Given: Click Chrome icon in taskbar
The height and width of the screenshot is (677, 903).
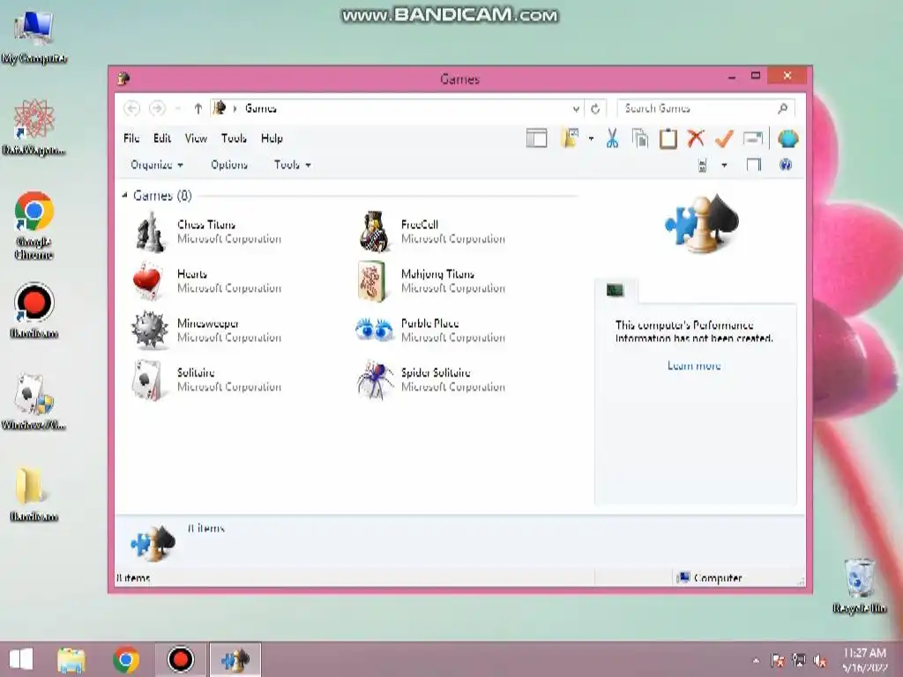Looking at the screenshot, I should (x=126, y=659).
